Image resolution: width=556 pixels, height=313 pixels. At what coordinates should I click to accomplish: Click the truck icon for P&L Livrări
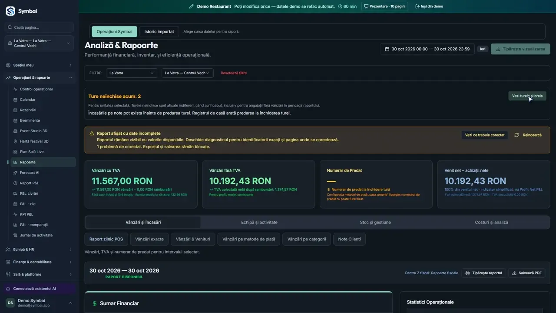[15, 193]
